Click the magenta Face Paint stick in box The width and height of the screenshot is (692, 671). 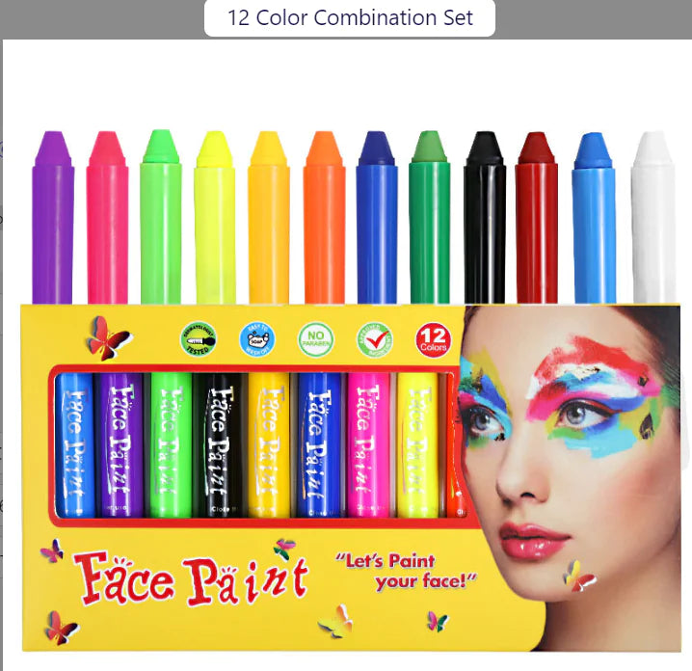pos(368,445)
